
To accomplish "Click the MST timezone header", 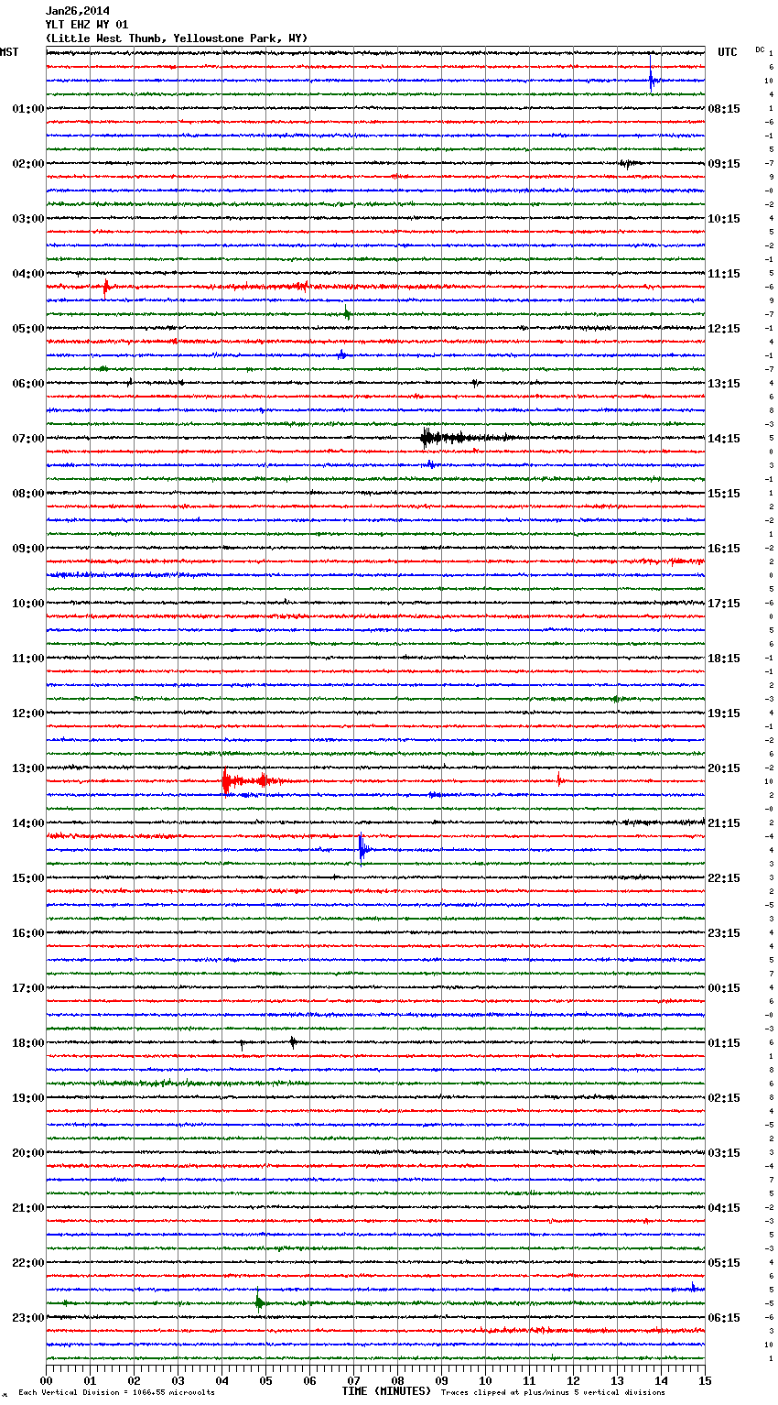I will point(9,52).
